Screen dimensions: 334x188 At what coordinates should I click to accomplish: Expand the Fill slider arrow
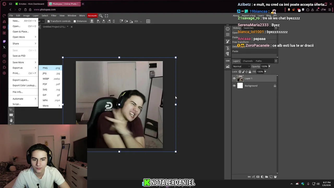tap(265, 72)
